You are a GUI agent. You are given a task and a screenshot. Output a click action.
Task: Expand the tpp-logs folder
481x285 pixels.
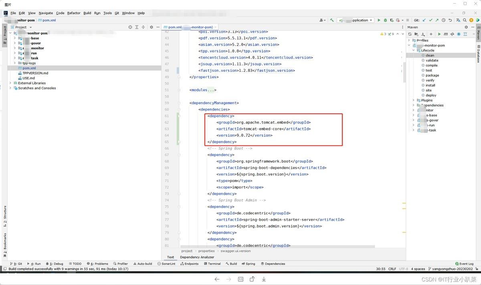[15, 63]
